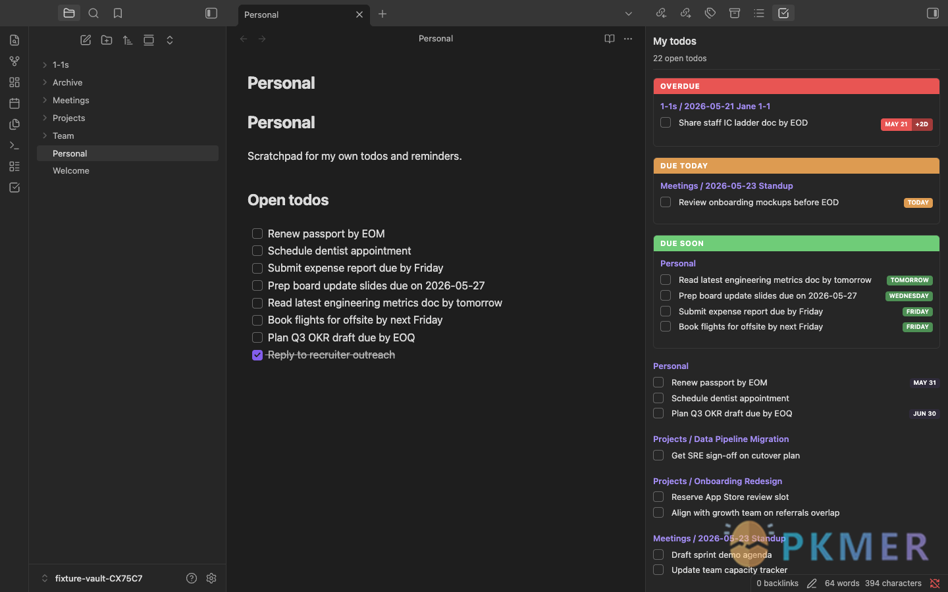
Task: Uncheck Reply to recruiter outreach
Action: click(x=257, y=355)
